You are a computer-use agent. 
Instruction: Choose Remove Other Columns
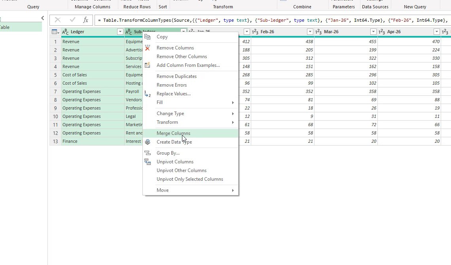(x=190, y=57)
